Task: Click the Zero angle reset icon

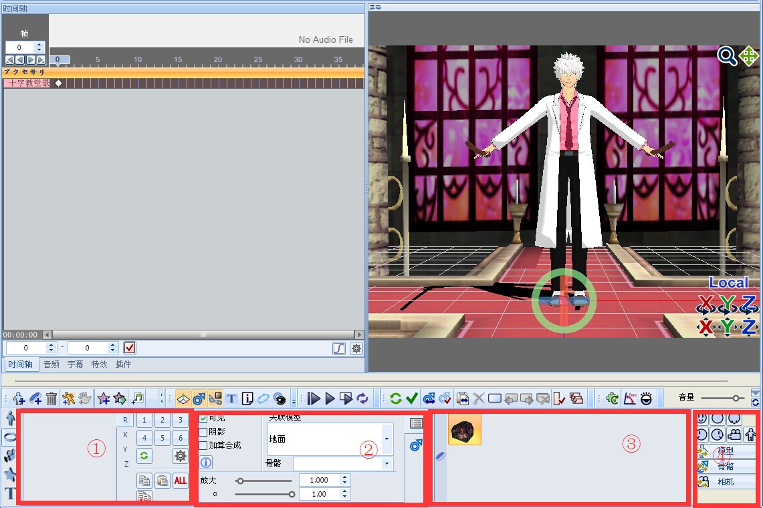Action: 630,399
